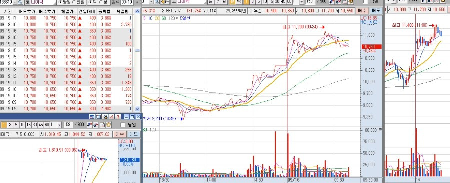Expand the minute interval dropdown in lower toolbar
The height and width of the screenshot is (183, 450).
point(59,125)
